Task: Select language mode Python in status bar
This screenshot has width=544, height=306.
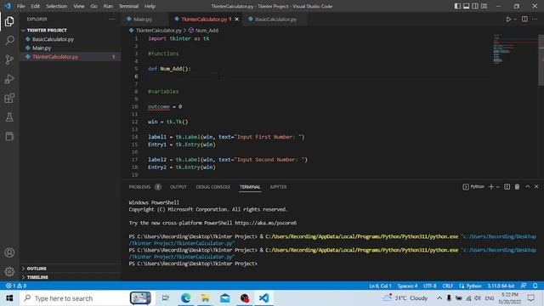Action: click(x=473, y=286)
